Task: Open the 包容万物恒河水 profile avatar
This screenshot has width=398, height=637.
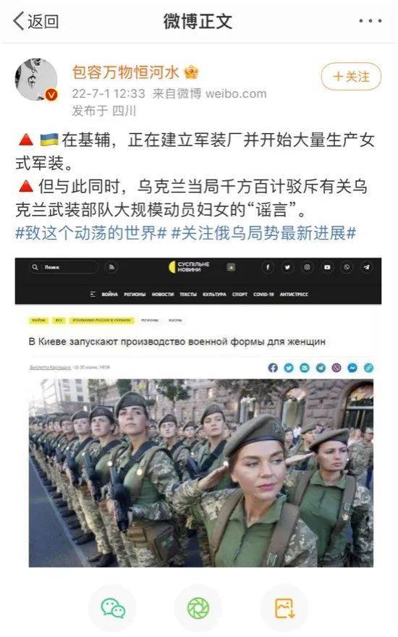Action: click(x=35, y=79)
